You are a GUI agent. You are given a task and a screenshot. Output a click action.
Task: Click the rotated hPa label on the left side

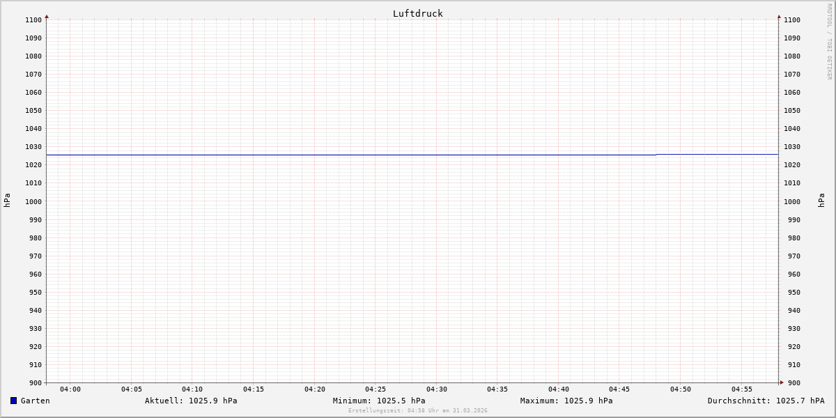(x=7, y=201)
